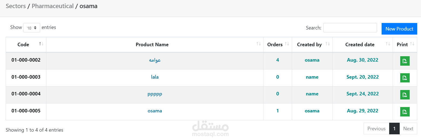Sort table by Product Name arrows
The image size is (421, 140).
click(258, 44)
